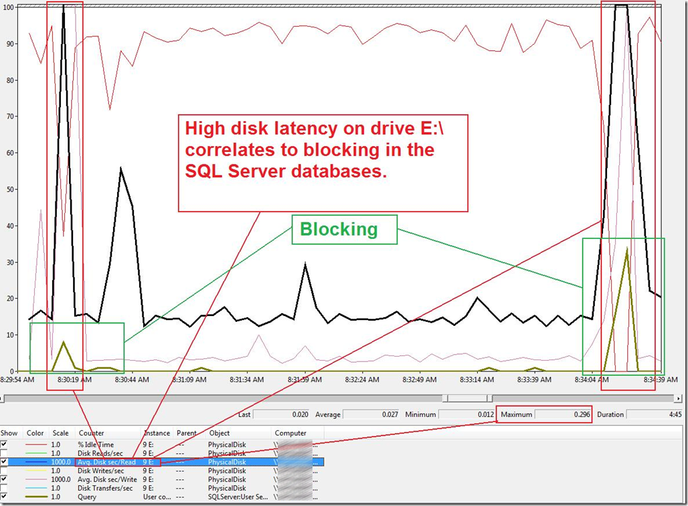
Task: Toggle the Query counter checkbox
Action: pyautogui.click(x=4, y=497)
